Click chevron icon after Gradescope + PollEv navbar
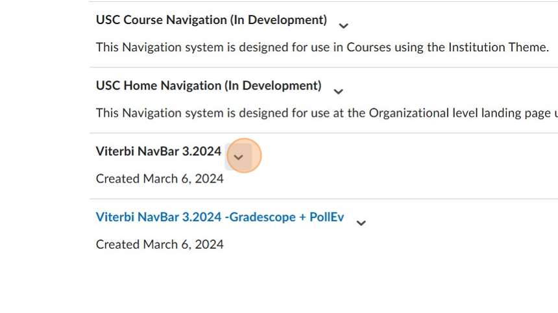The height and width of the screenshot is (313, 558). [361, 223]
